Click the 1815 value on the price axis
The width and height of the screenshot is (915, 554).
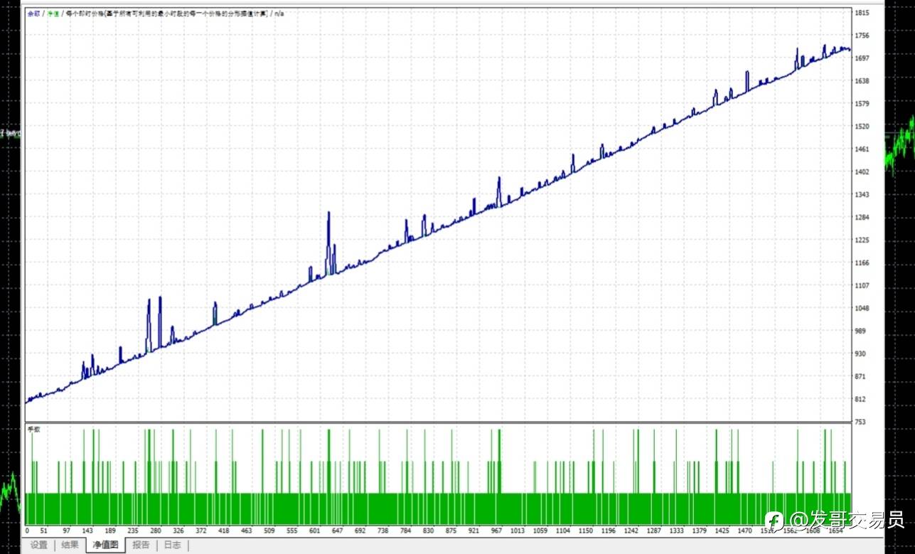[x=862, y=13]
